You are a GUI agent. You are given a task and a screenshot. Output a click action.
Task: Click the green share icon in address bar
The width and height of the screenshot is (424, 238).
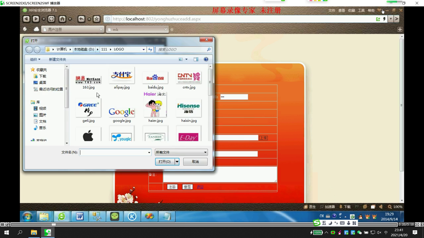[378, 19]
